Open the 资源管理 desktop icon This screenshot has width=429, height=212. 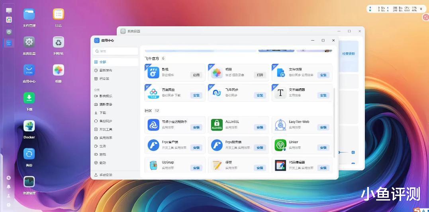29,182
